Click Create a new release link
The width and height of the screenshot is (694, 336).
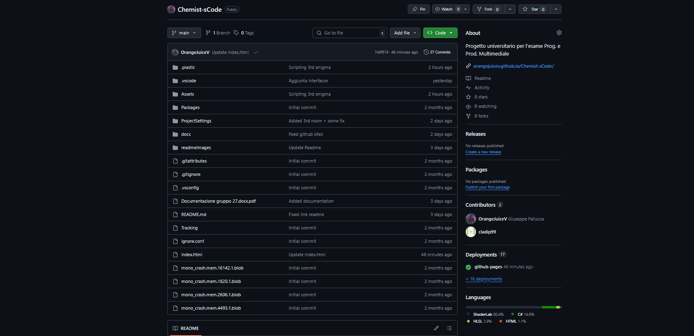(483, 152)
